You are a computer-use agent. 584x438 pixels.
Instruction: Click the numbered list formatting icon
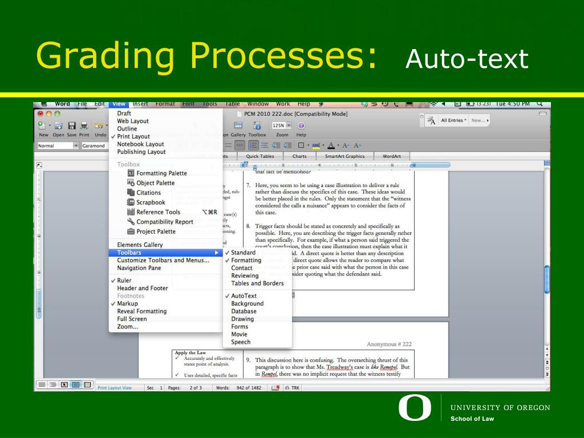(x=253, y=145)
